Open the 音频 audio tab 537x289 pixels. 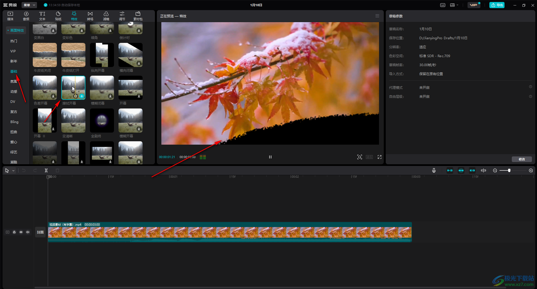[x=26, y=16]
